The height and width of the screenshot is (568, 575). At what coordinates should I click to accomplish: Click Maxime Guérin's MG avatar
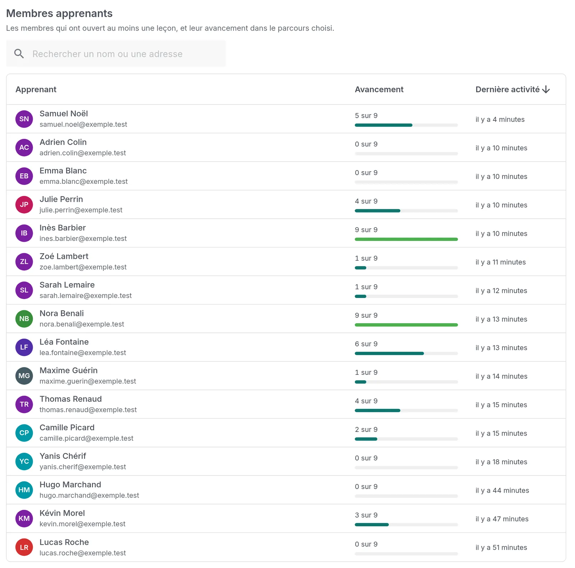pyautogui.click(x=24, y=376)
